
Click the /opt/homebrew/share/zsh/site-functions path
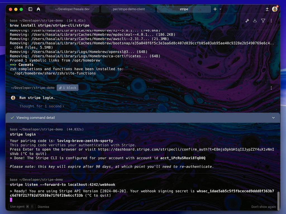pos(55,73)
